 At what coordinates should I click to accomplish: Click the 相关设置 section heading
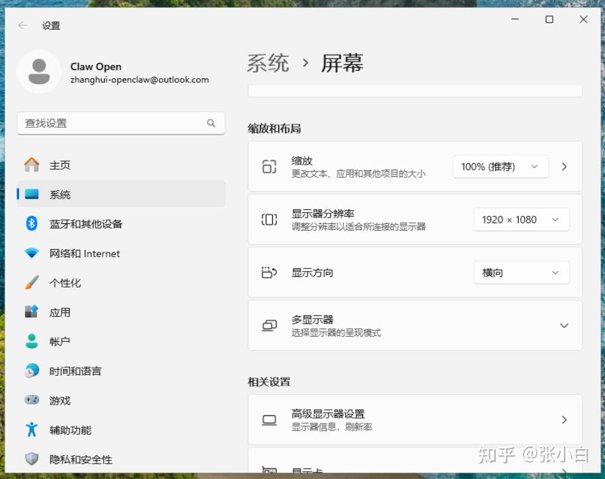(269, 382)
